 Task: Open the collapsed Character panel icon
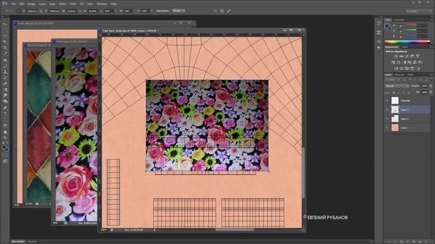pyautogui.click(x=379, y=42)
